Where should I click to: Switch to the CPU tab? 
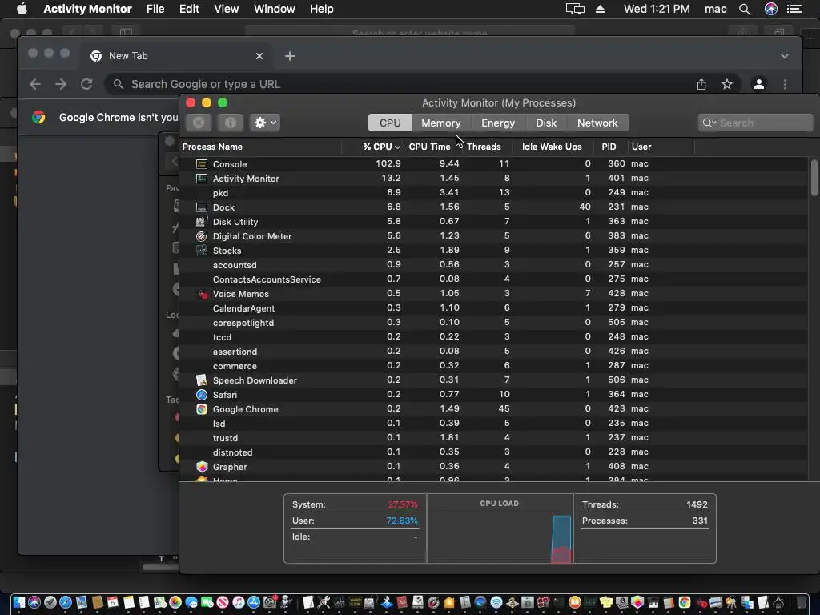click(x=390, y=123)
